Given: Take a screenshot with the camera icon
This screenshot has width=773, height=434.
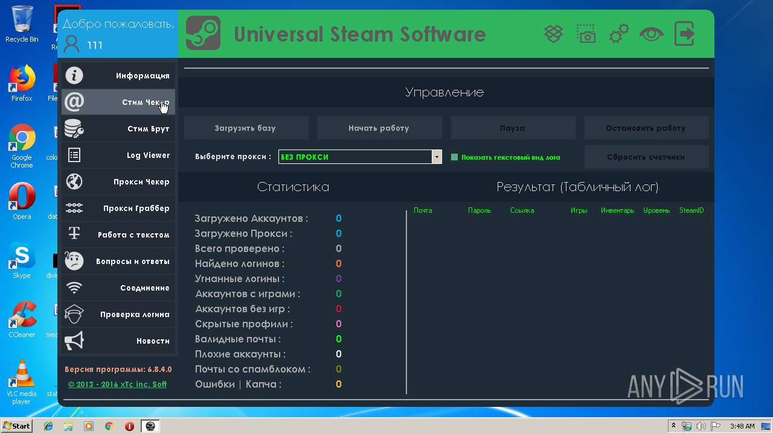Looking at the screenshot, I should 586,34.
